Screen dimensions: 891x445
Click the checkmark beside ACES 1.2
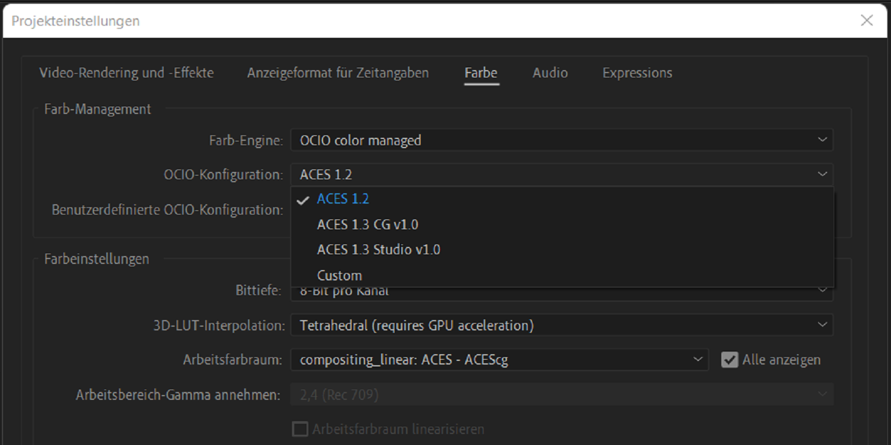(303, 200)
